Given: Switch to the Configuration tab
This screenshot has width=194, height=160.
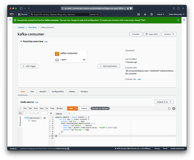Looking at the screenshot, I should coord(58,92).
